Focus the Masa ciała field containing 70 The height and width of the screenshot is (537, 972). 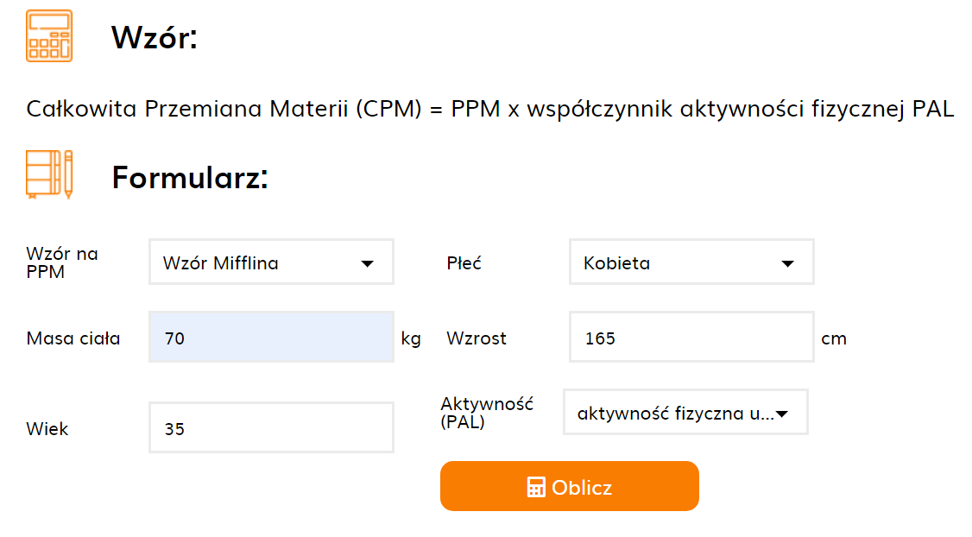point(271,337)
